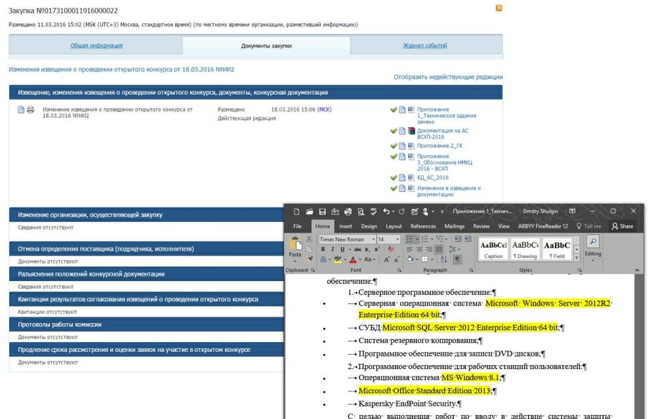Toggle Underline formatting
This screenshot has width=656, height=419.
[x=342, y=249]
